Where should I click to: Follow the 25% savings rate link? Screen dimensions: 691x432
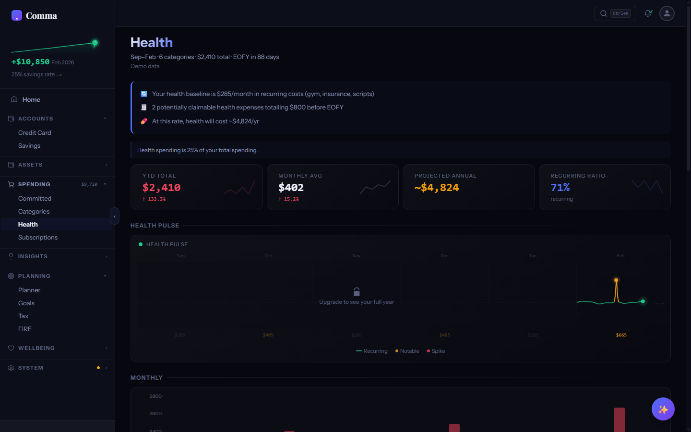tap(36, 74)
